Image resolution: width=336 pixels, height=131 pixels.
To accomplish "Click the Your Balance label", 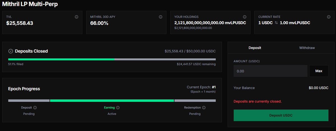I will (x=244, y=88).
